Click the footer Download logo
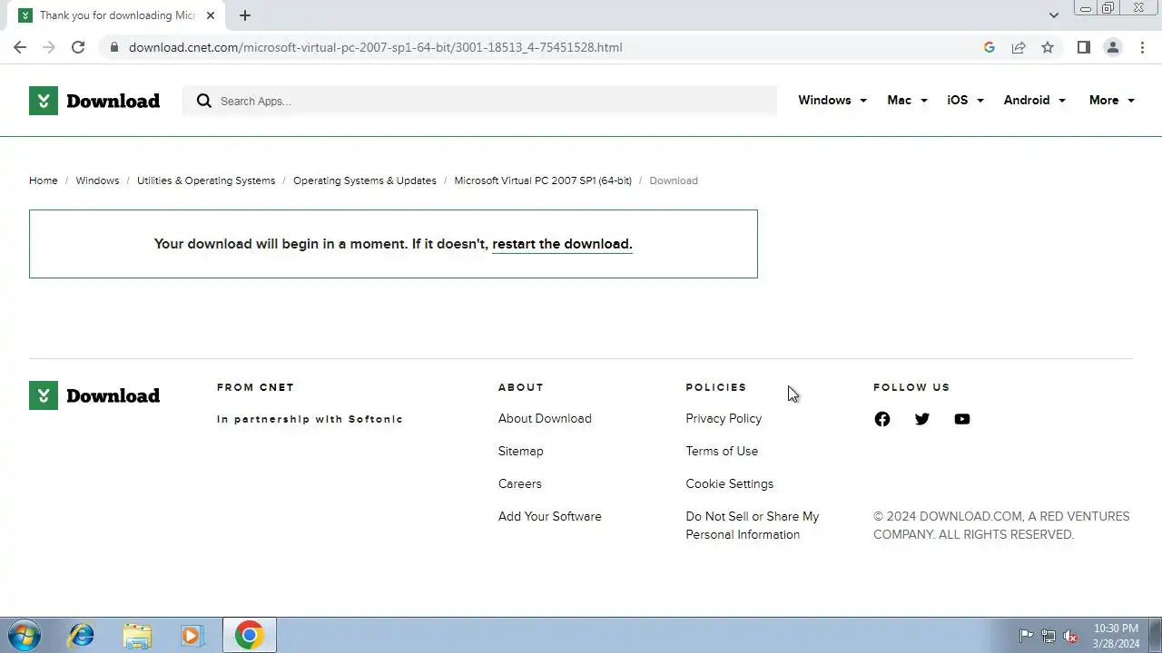 (x=94, y=395)
